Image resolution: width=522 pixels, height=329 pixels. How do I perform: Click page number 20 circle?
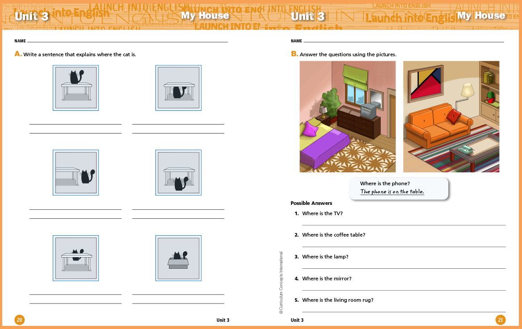tap(19, 320)
